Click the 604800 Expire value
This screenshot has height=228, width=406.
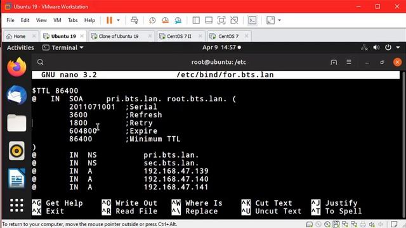[83, 131]
